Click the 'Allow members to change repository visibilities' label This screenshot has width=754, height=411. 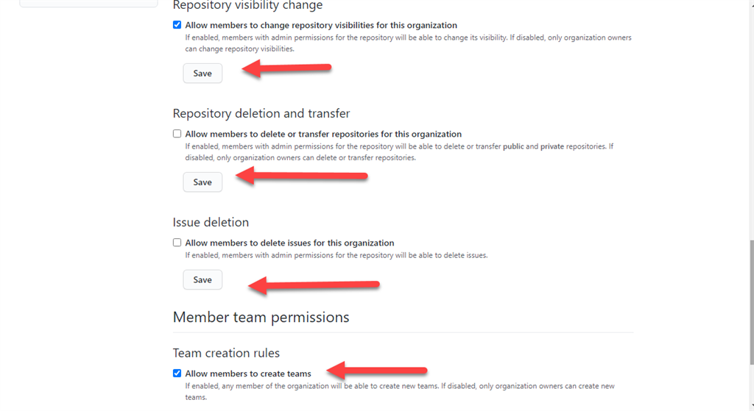pyautogui.click(x=321, y=25)
